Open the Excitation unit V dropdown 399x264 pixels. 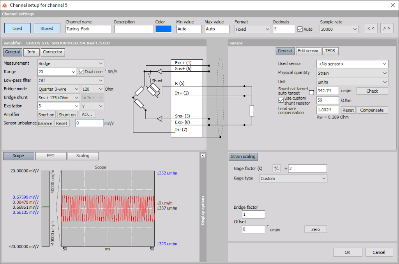pos(92,106)
